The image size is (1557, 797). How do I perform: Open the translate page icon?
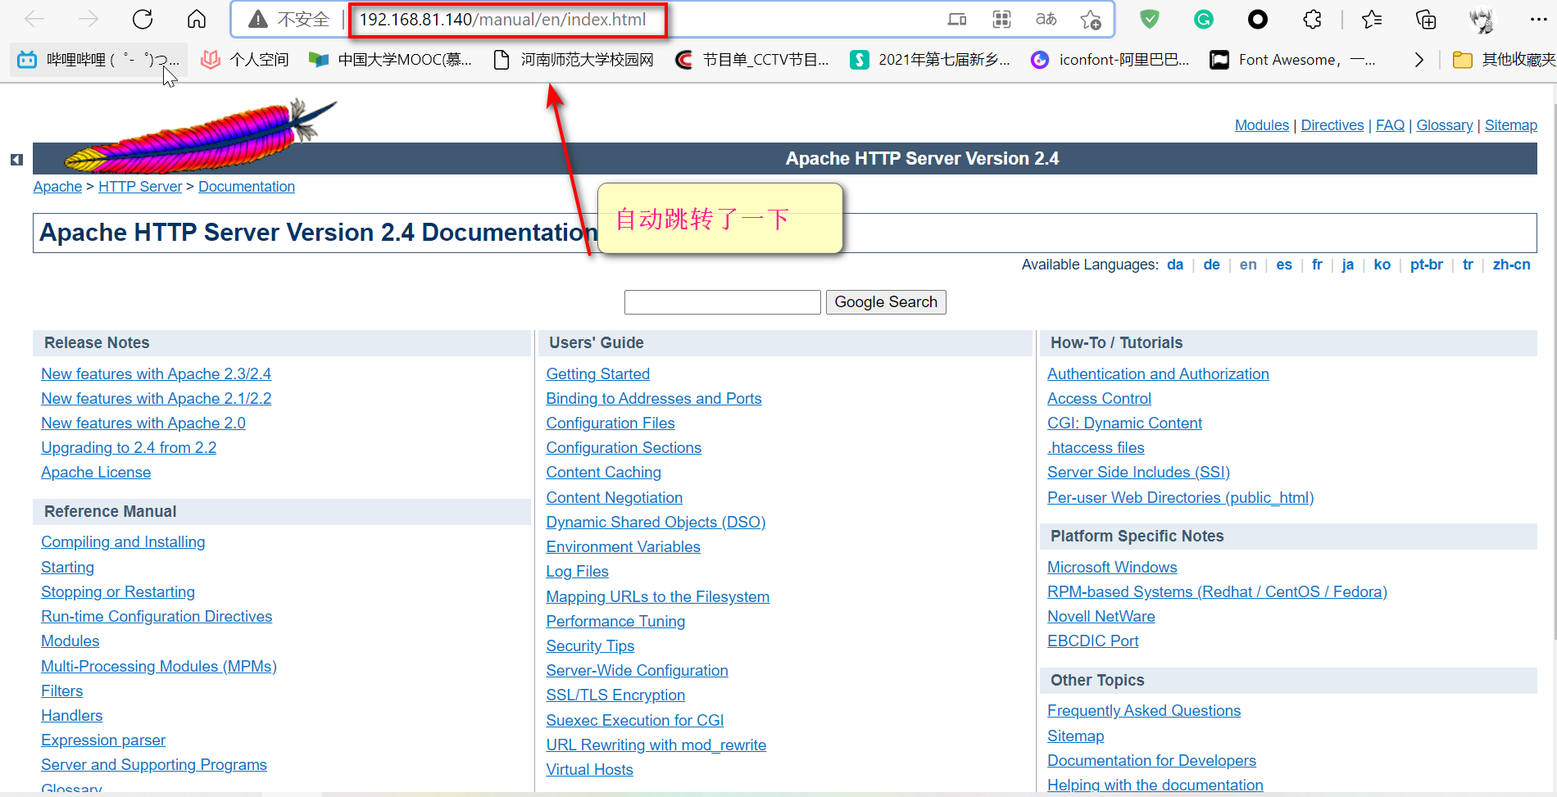tap(1046, 19)
